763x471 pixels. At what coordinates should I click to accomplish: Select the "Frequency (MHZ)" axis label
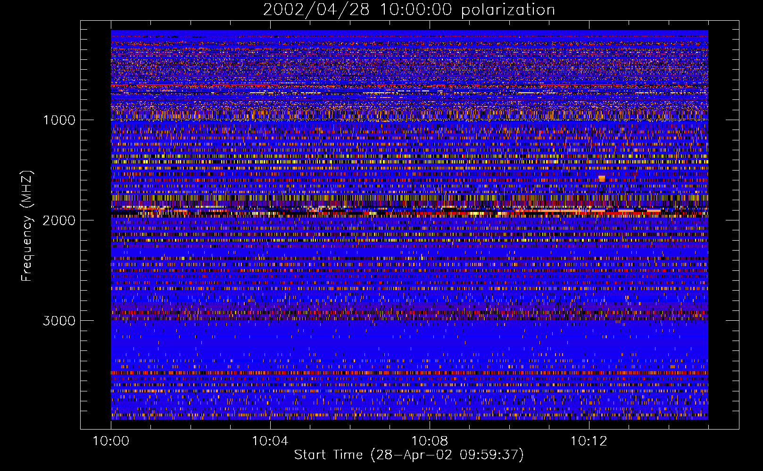coord(27,226)
